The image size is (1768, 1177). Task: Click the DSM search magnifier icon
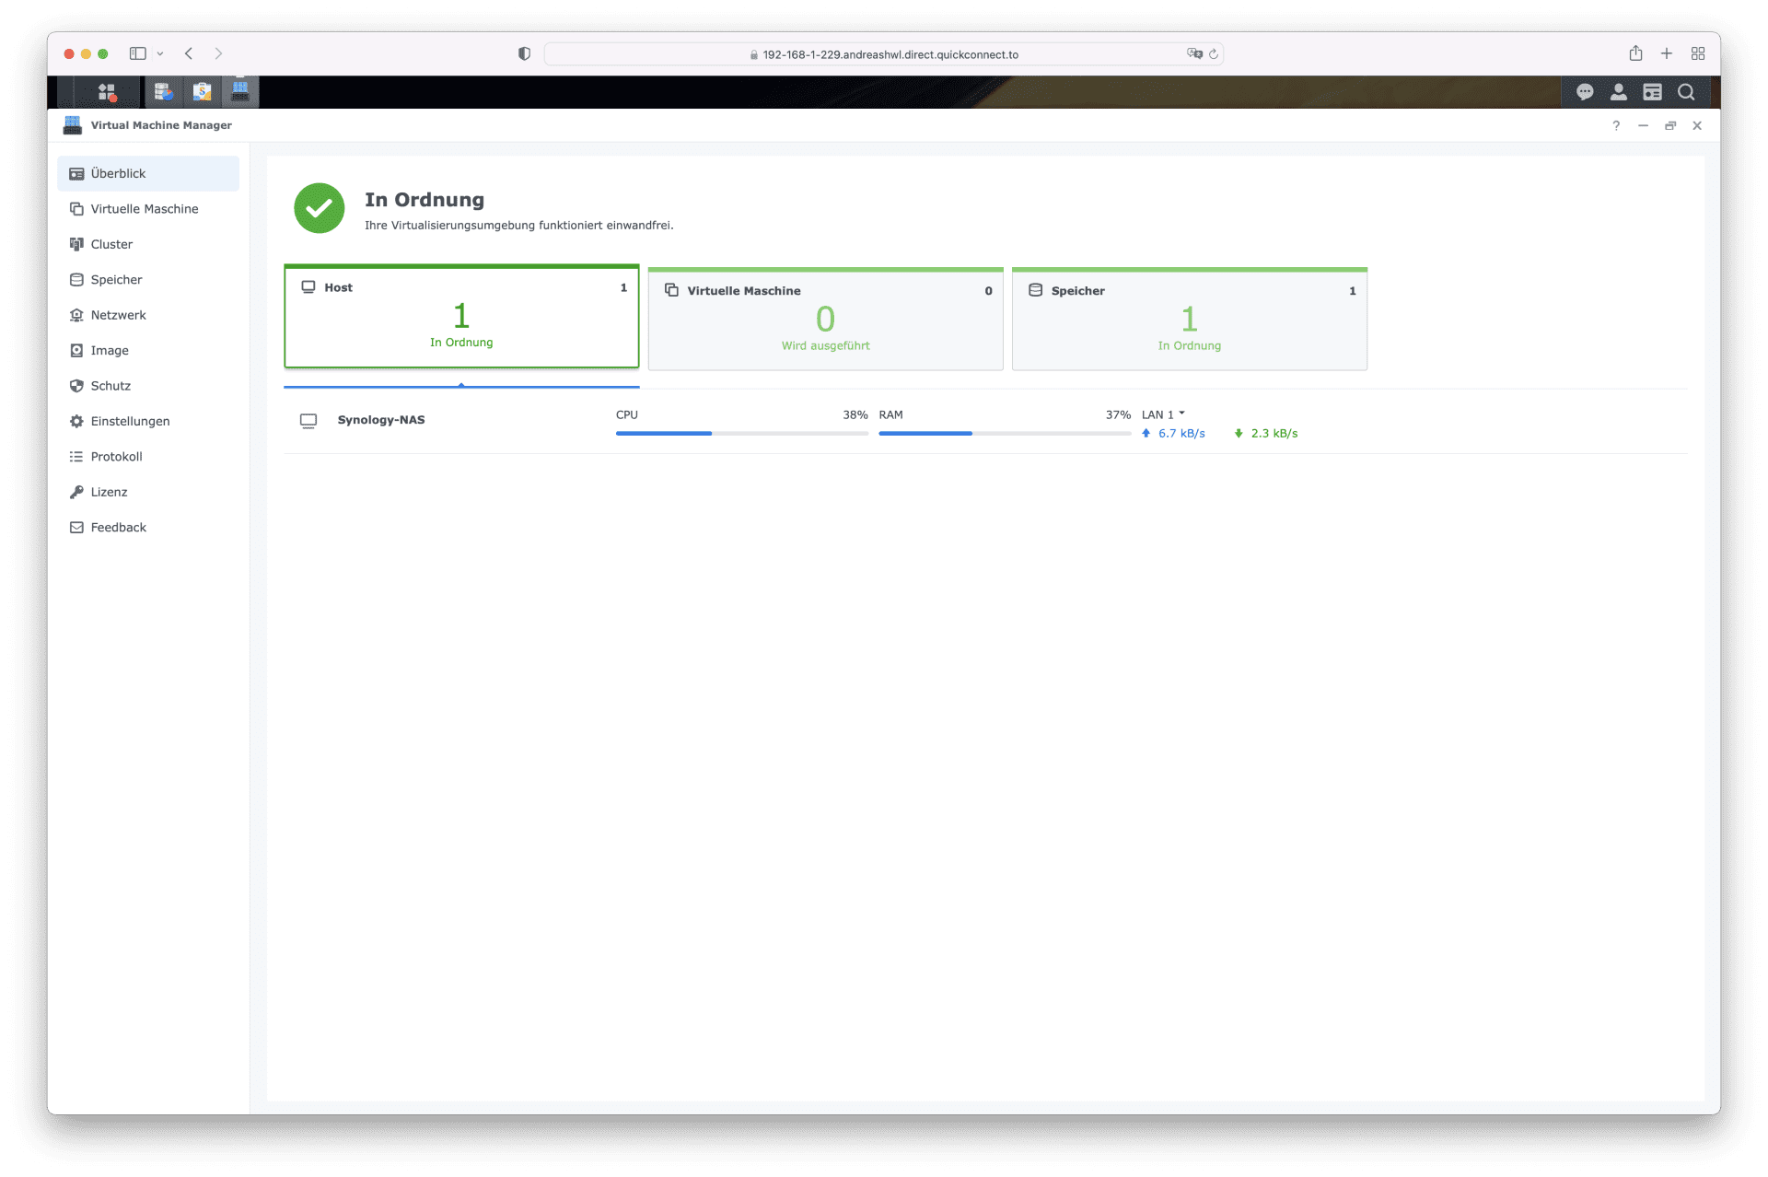tap(1686, 92)
